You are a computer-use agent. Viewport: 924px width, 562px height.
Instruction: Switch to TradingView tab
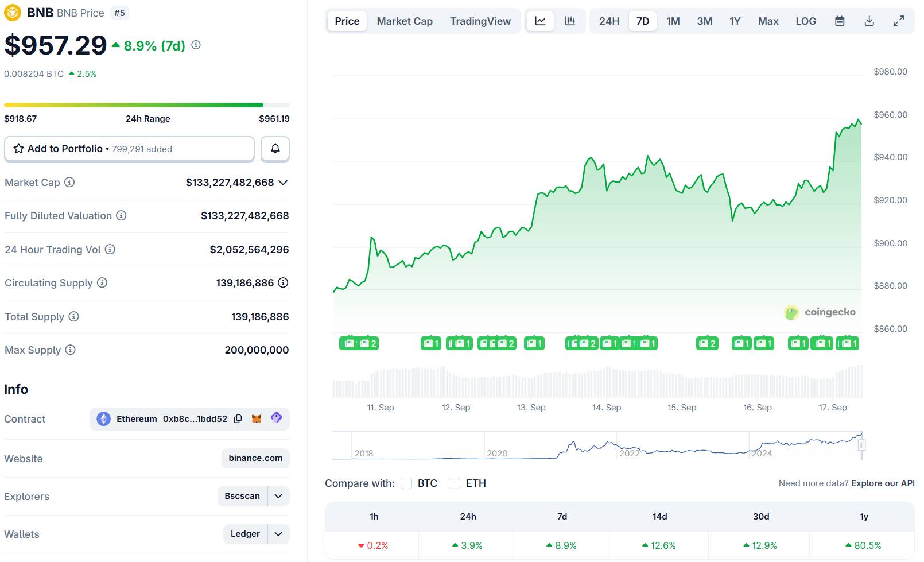[480, 21]
